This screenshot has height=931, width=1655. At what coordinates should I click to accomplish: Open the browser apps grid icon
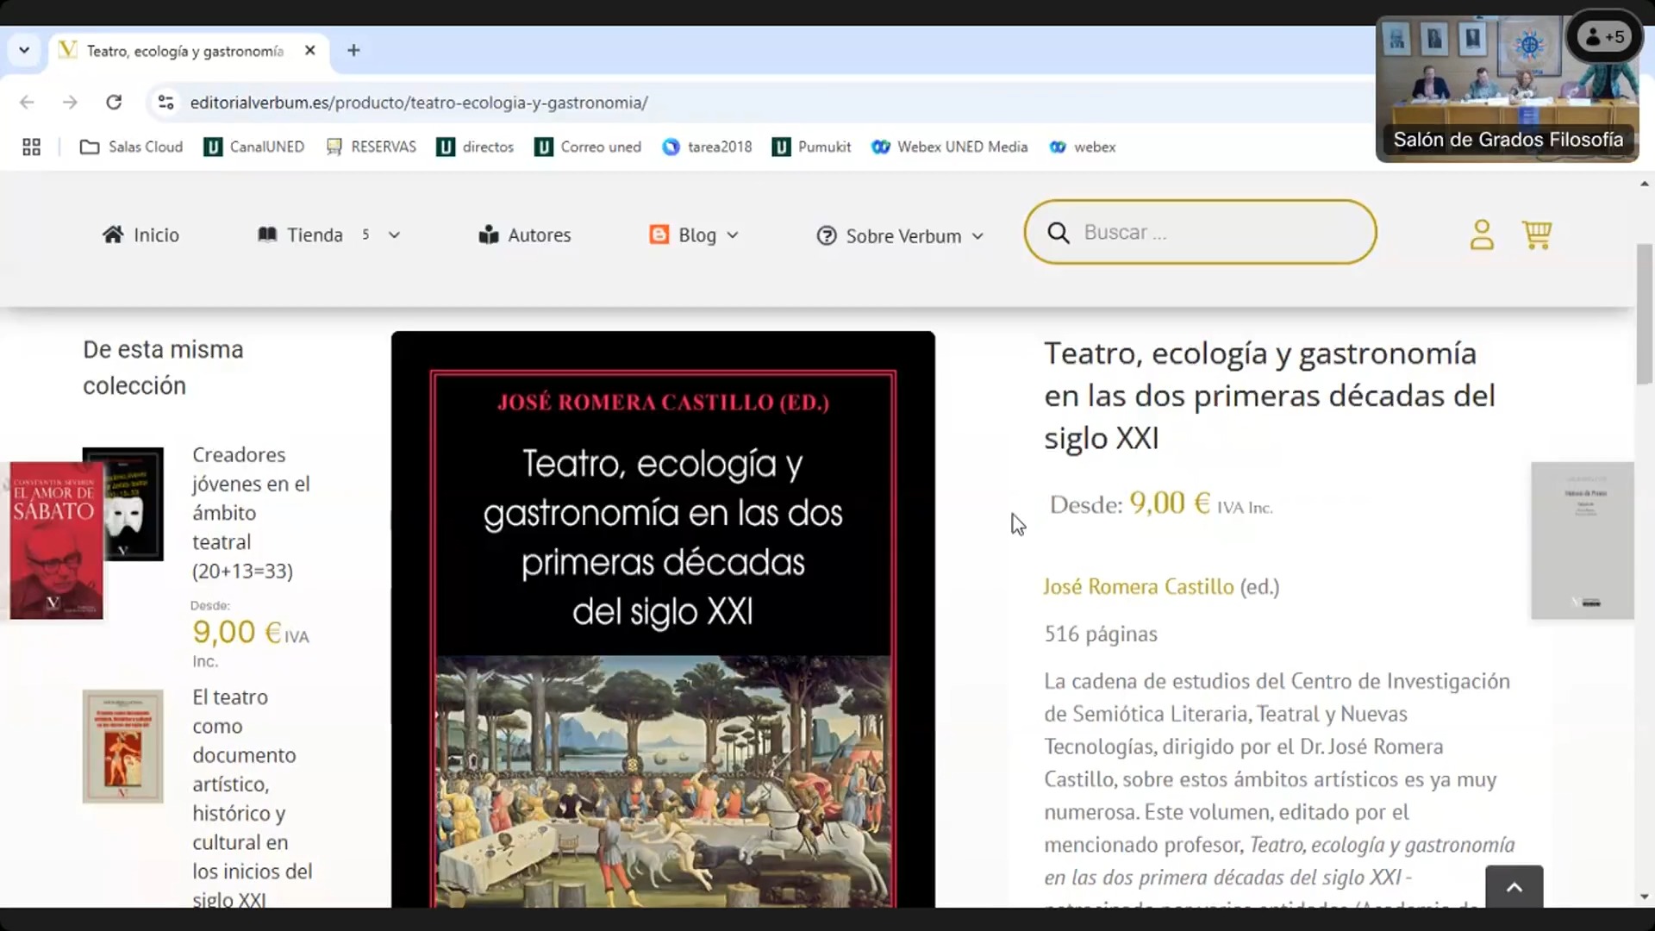tap(31, 147)
